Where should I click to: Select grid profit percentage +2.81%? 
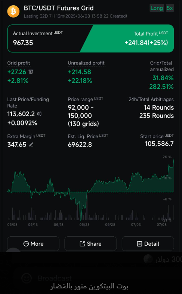[x=18, y=81]
